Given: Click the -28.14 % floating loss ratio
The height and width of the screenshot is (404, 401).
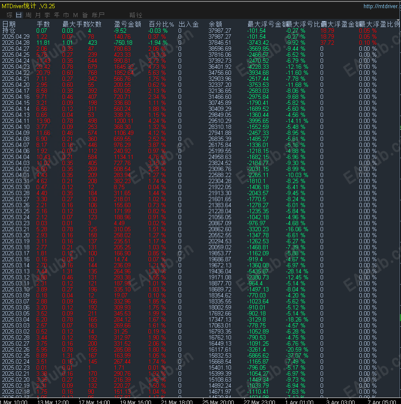Looking at the screenshot, I should click(x=297, y=271).
